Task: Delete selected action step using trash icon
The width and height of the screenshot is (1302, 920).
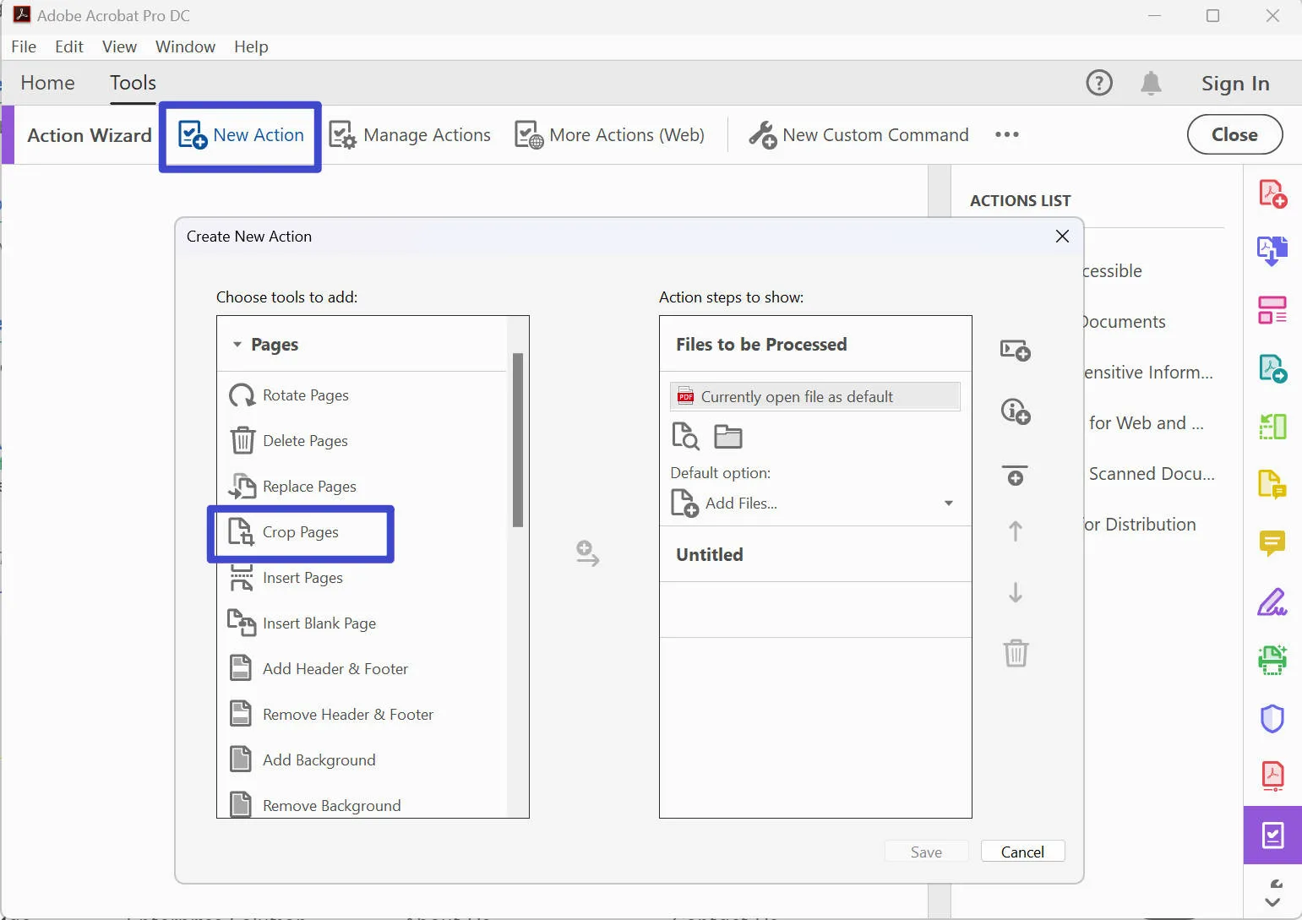Action: (1015, 652)
